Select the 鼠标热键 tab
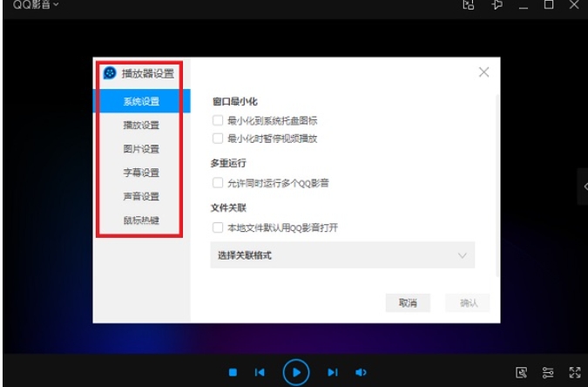The image size is (588, 387). pyautogui.click(x=141, y=220)
